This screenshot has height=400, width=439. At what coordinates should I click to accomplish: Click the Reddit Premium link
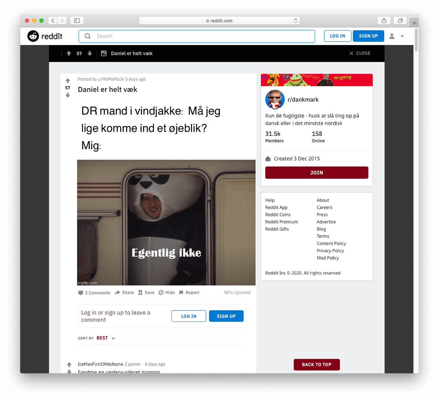click(282, 222)
